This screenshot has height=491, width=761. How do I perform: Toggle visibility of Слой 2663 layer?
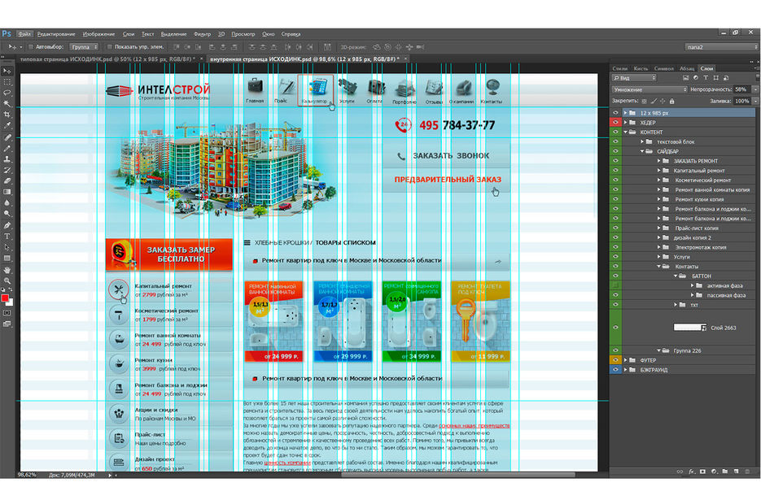coord(615,328)
